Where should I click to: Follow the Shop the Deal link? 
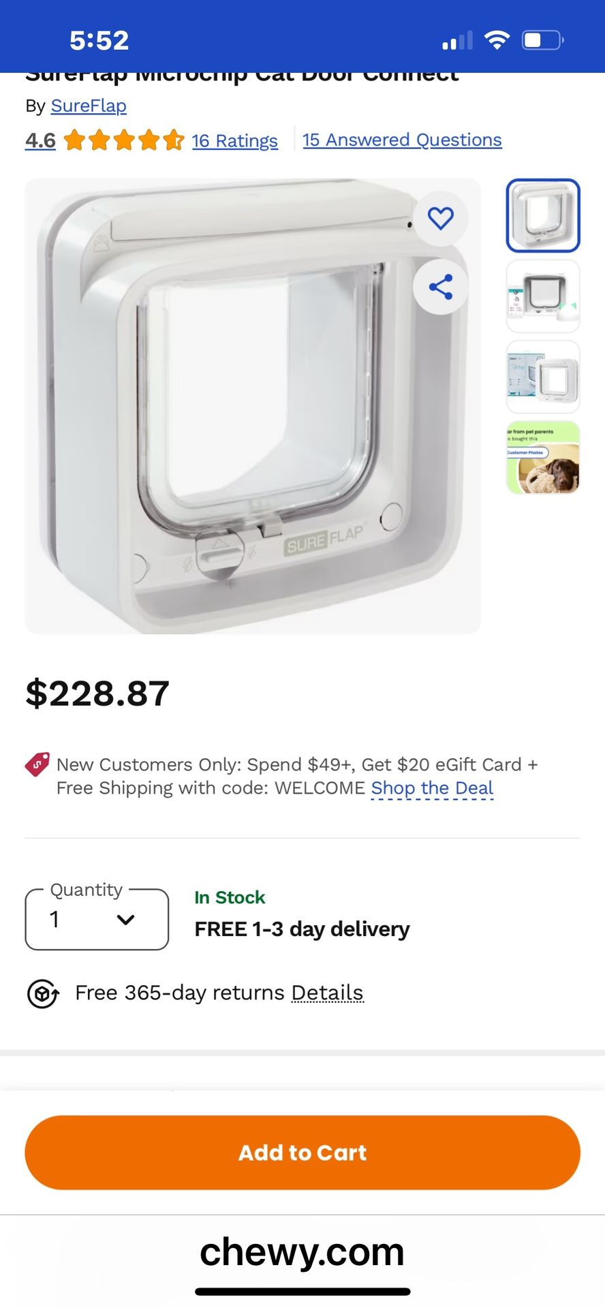point(432,788)
